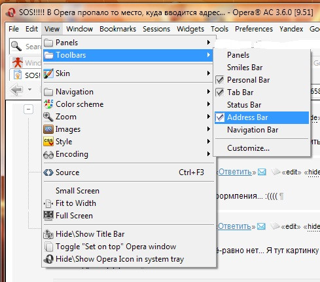Viewport: 320px width, 282px height.
Task: Click the Source angle-brackets icon
Action: click(x=48, y=172)
